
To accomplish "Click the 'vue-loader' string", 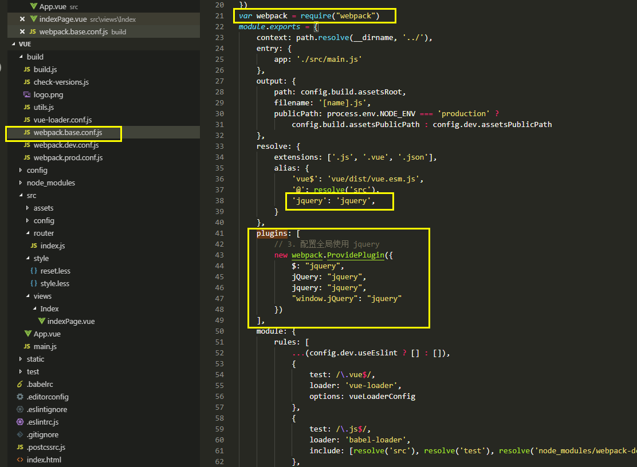I will [x=371, y=386].
